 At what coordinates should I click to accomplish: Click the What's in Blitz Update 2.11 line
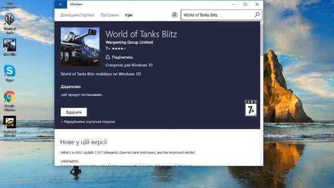(127, 152)
